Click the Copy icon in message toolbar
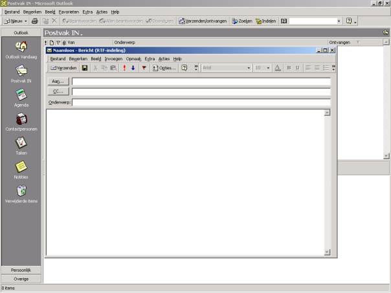 [104, 68]
